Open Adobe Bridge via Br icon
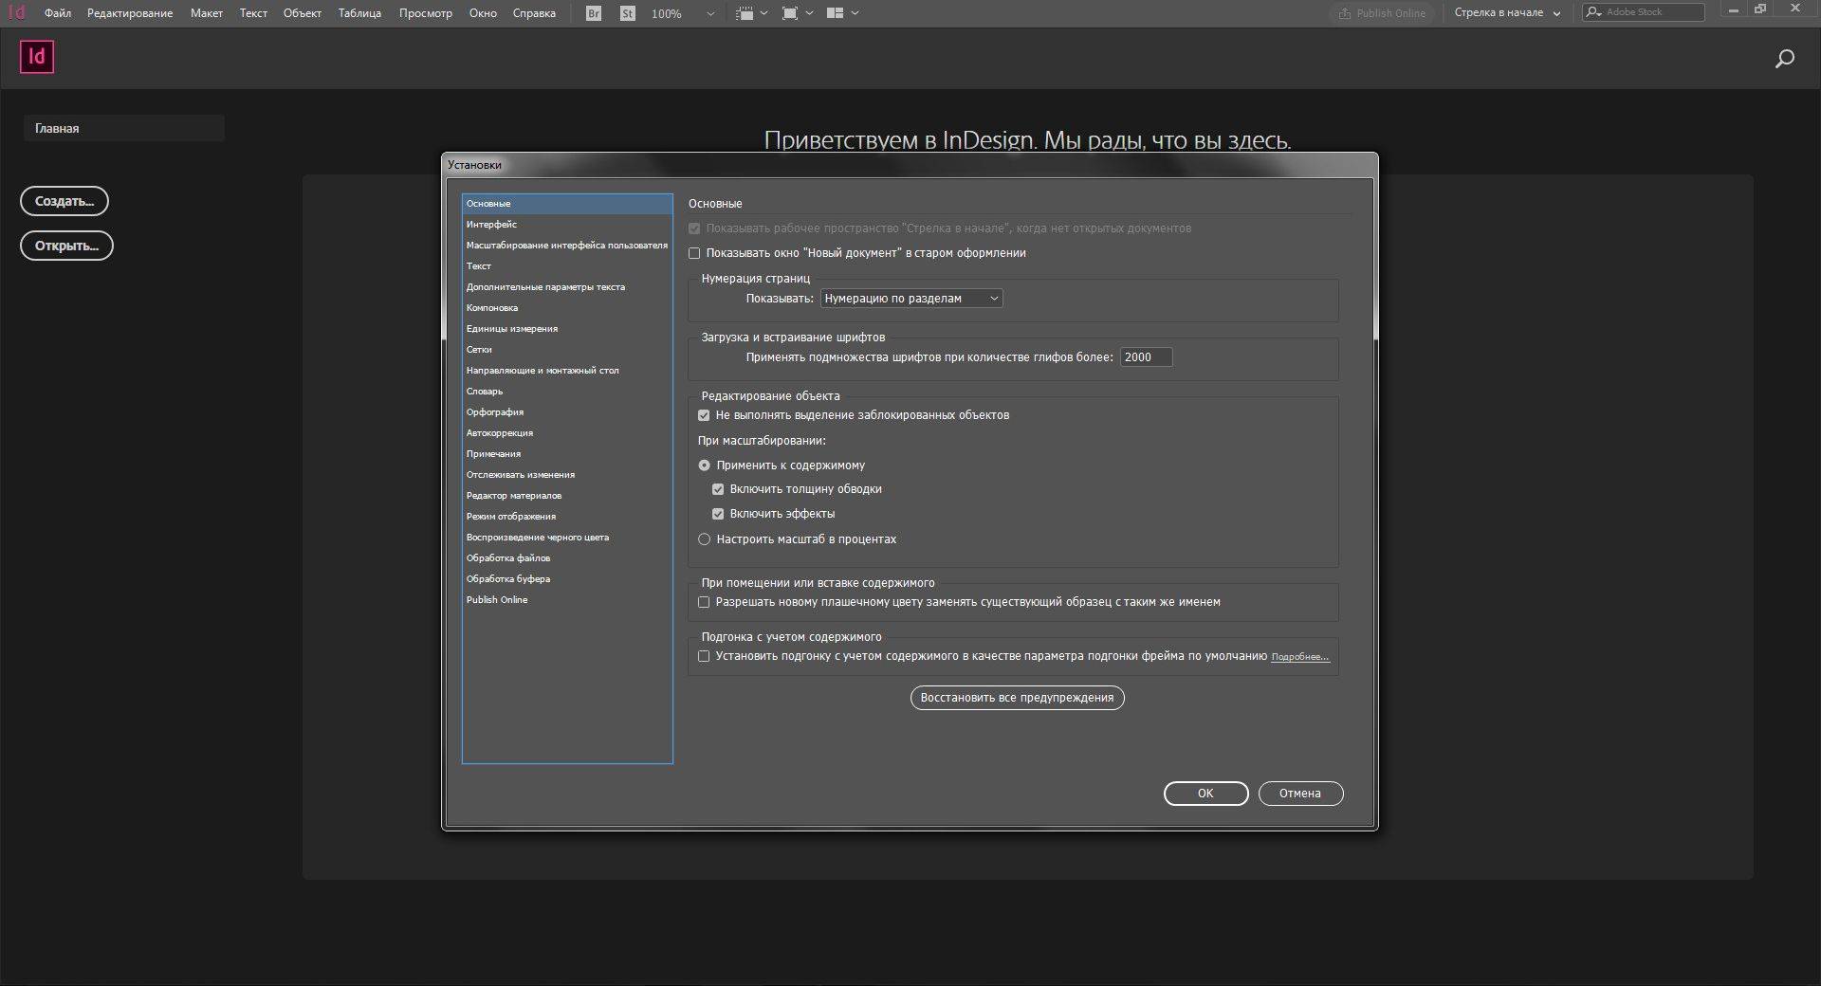1821x986 pixels. coord(593,13)
